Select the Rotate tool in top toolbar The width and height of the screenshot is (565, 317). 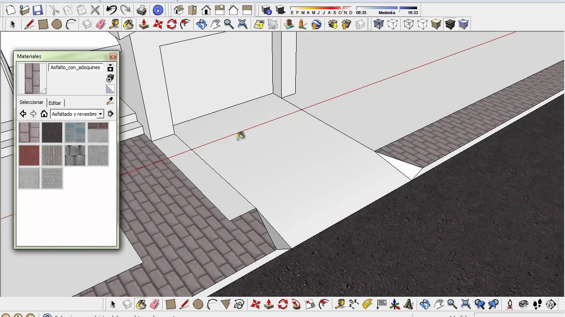[172, 24]
